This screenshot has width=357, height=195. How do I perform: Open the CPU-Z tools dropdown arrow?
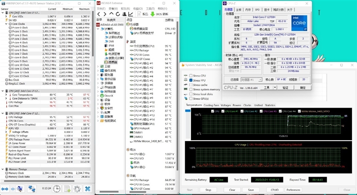click(275, 87)
